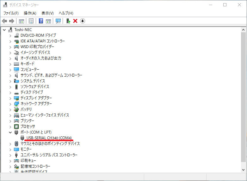The image size is (247, 181).
Task: Select the WSD 印刷プロバイダー label
Action: click(x=37, y=47)
